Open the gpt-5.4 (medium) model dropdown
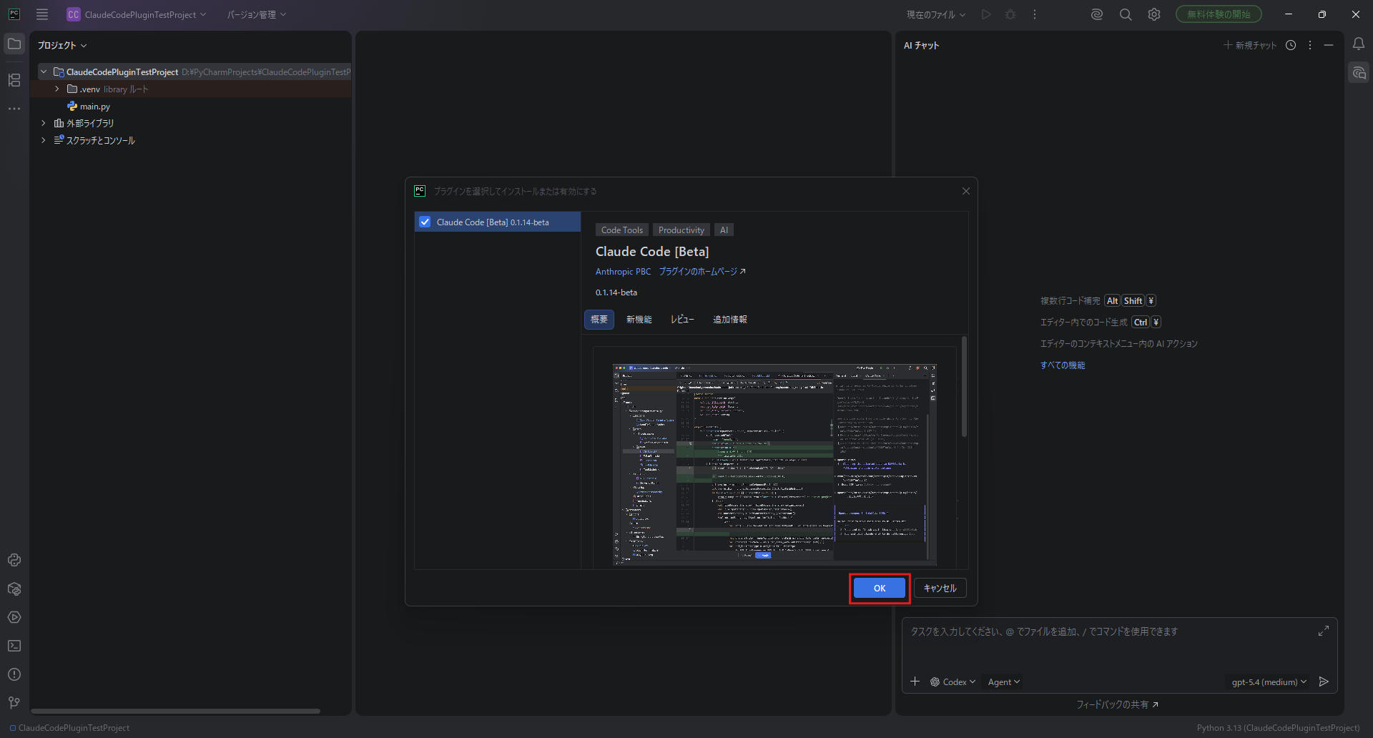 (1269, 682)
